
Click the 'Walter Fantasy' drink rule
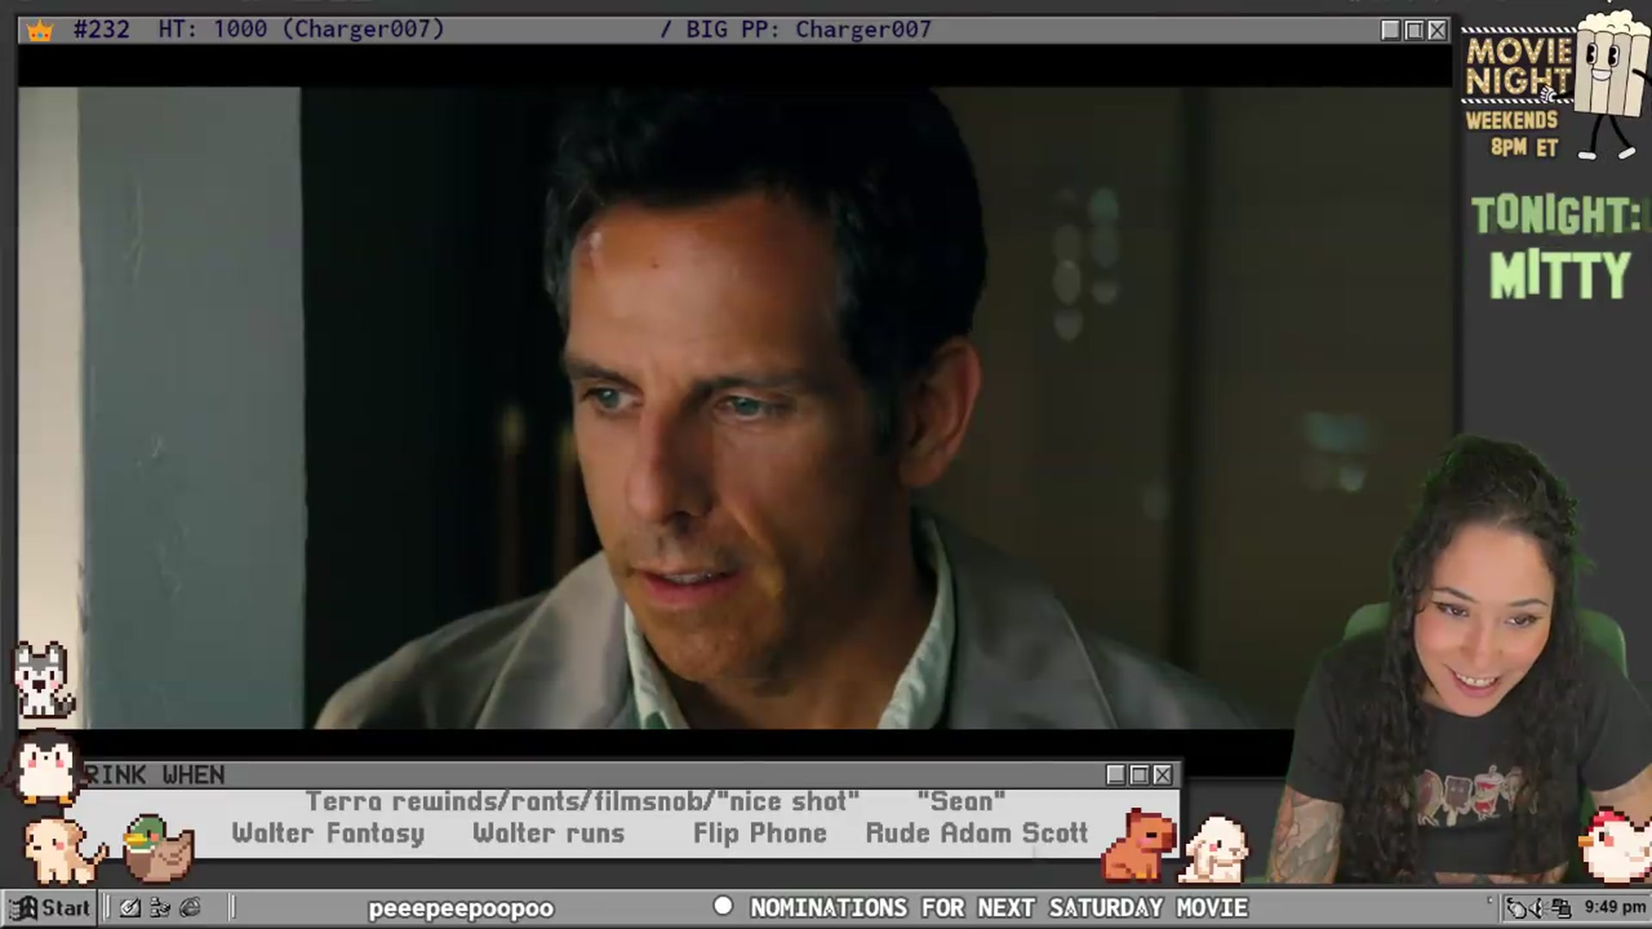point(328,833)
